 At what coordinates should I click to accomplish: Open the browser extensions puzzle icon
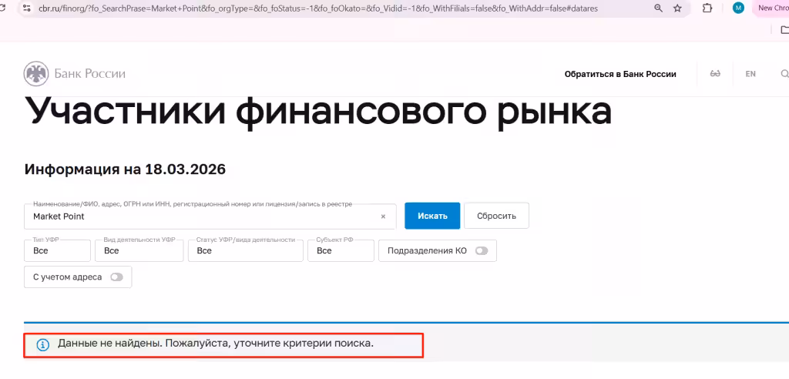coord(707,8)
